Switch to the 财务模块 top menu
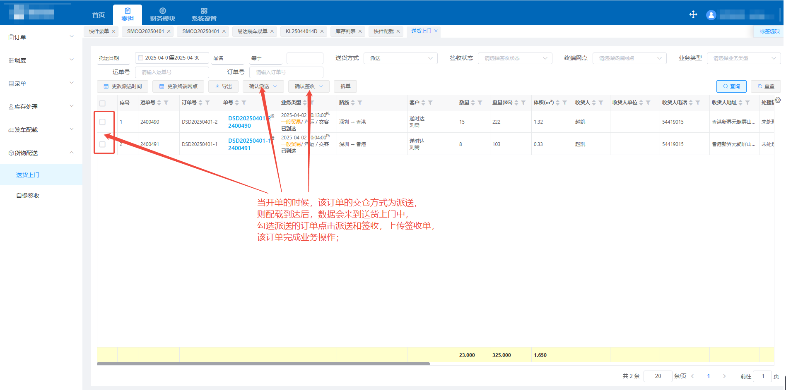Viewport: 786px width, 390px height. tap(162, 15)
